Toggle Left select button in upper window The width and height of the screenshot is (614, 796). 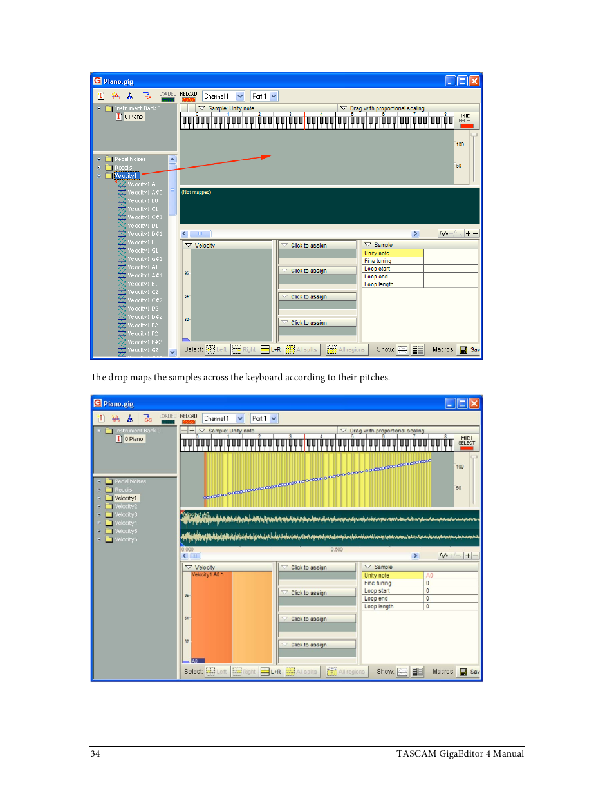click(x=217, y=350)
